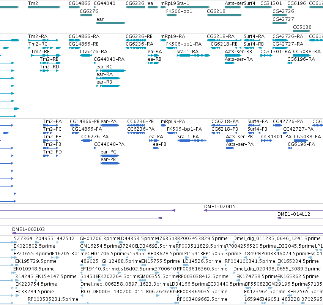Click the "CG6236-PA" protein label
The height and width of the screenshot is (305, 323).
pos(141,129)
